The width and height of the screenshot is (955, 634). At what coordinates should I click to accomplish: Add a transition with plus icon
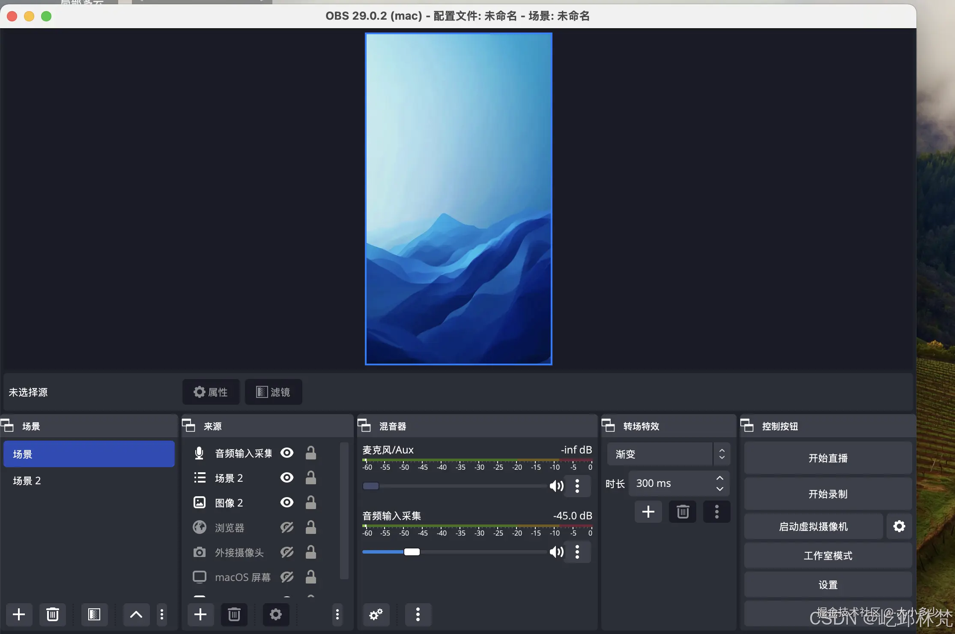point(648,512)
